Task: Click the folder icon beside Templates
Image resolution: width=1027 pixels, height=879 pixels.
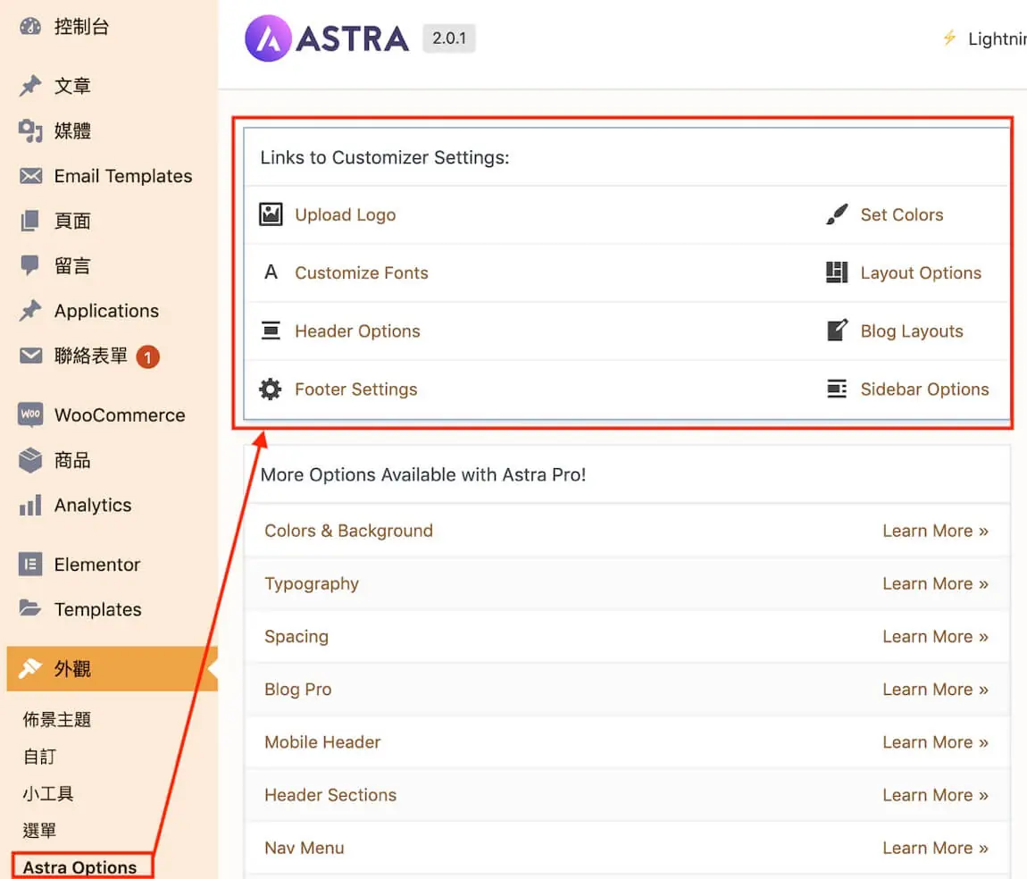Action: coord(30,608)
